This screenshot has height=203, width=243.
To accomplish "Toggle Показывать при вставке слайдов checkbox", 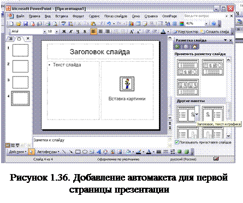I will pos(177,142).
